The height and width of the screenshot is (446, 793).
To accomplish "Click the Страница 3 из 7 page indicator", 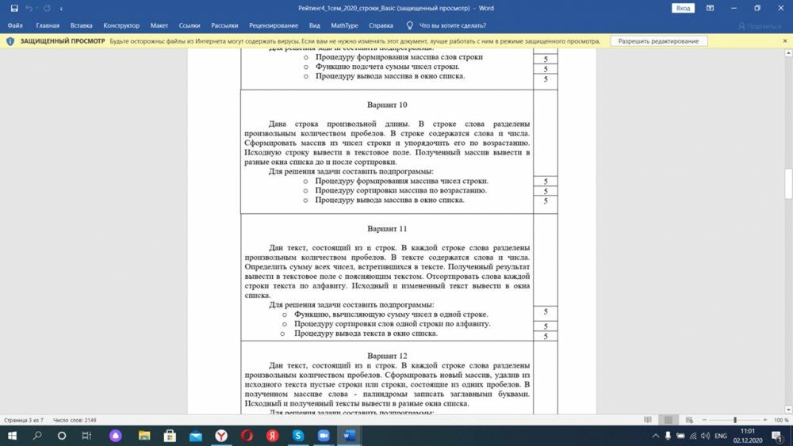I will pos(23,420).
